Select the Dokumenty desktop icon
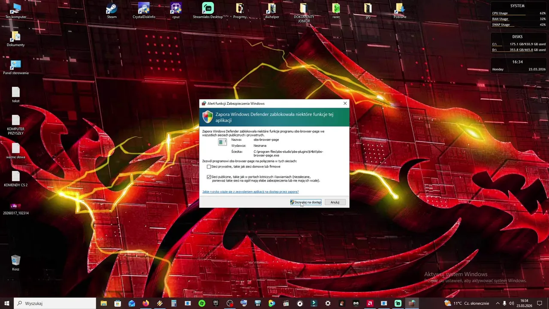The image size is (549, 309). pyautogui.click(x=16, y=39)
